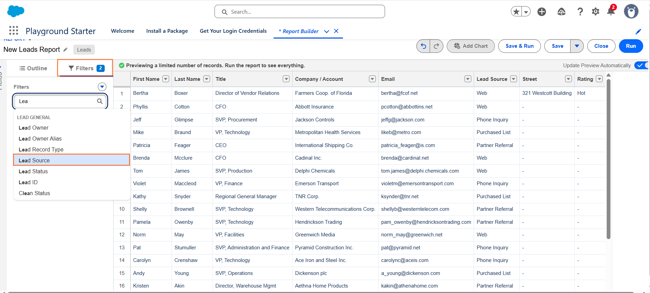The image size is (650, 293).
Task: Click the Playground Starter app name
Action: pyautogui.click(x=61, y=31)
